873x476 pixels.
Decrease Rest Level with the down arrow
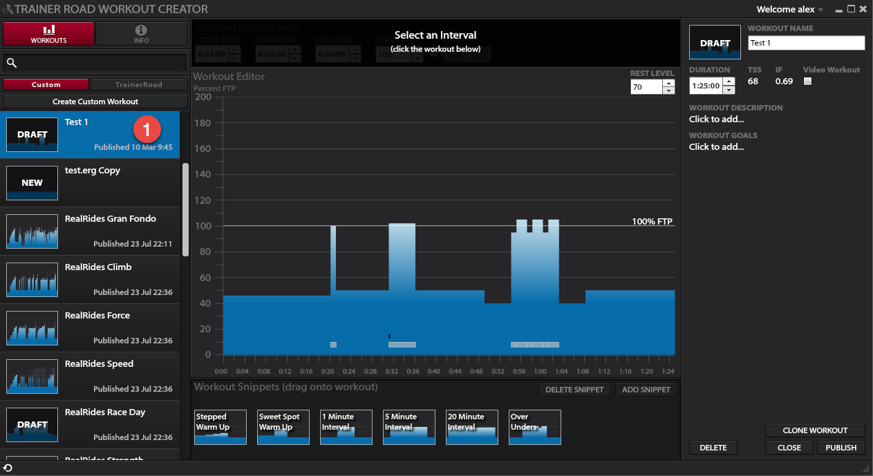pyautogui.click(x=668, y=91)
